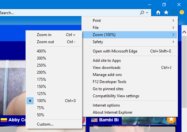Expand the Print submenu arrow
This screenshot has height=132, width=187.
[173, 21]
